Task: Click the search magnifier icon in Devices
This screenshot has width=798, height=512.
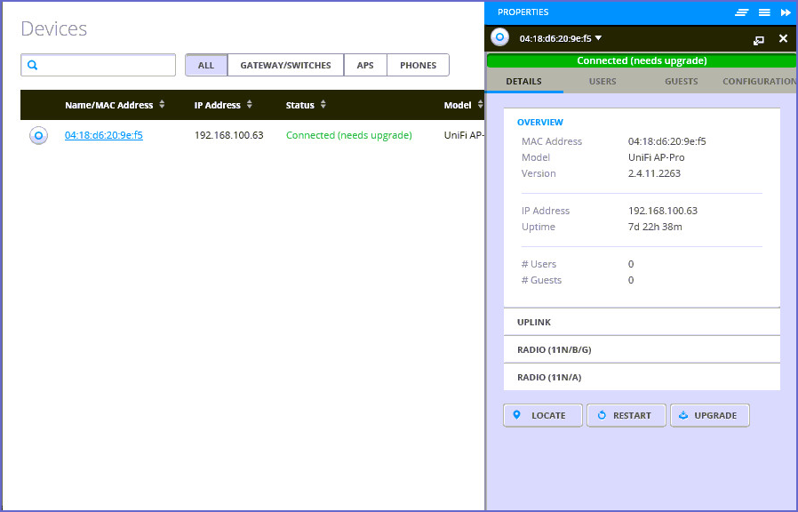Action: pos(33,66)
